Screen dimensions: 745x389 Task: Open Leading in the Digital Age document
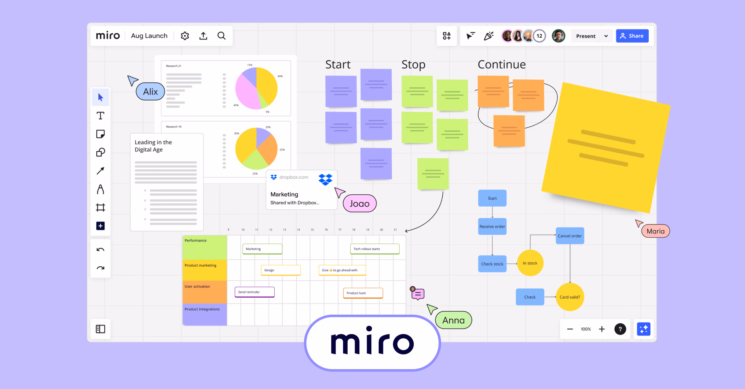[167, 182]
